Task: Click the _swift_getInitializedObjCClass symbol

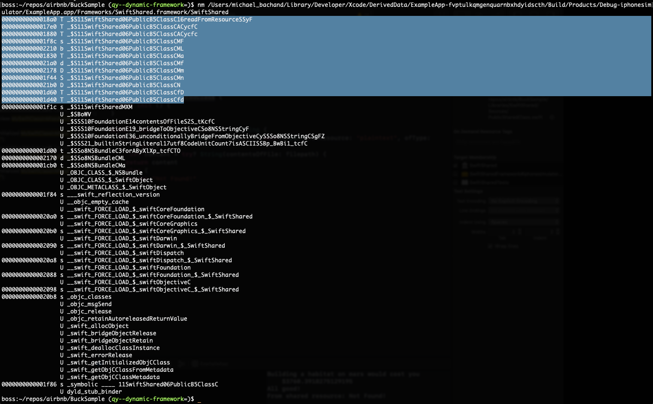Action: (119, 362)
